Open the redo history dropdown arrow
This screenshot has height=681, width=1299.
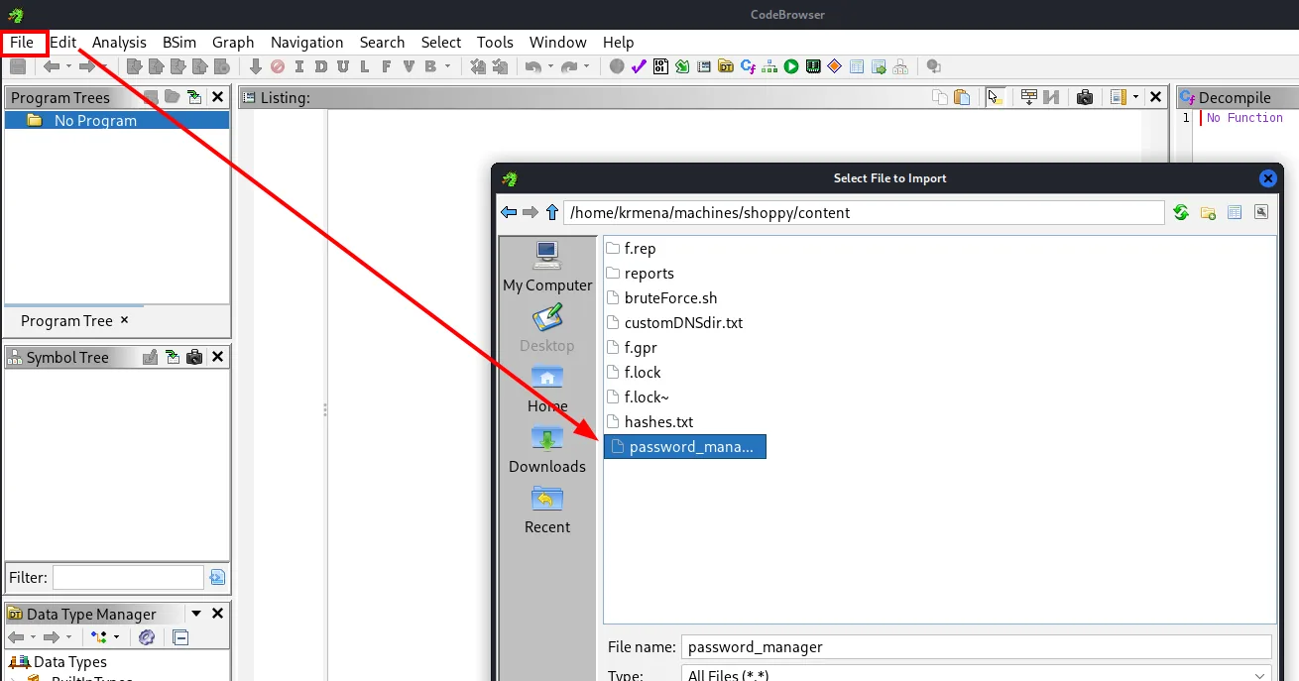click(587, 66)
